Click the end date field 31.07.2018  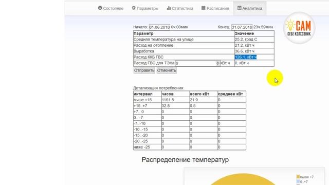[x=242, y=27]
